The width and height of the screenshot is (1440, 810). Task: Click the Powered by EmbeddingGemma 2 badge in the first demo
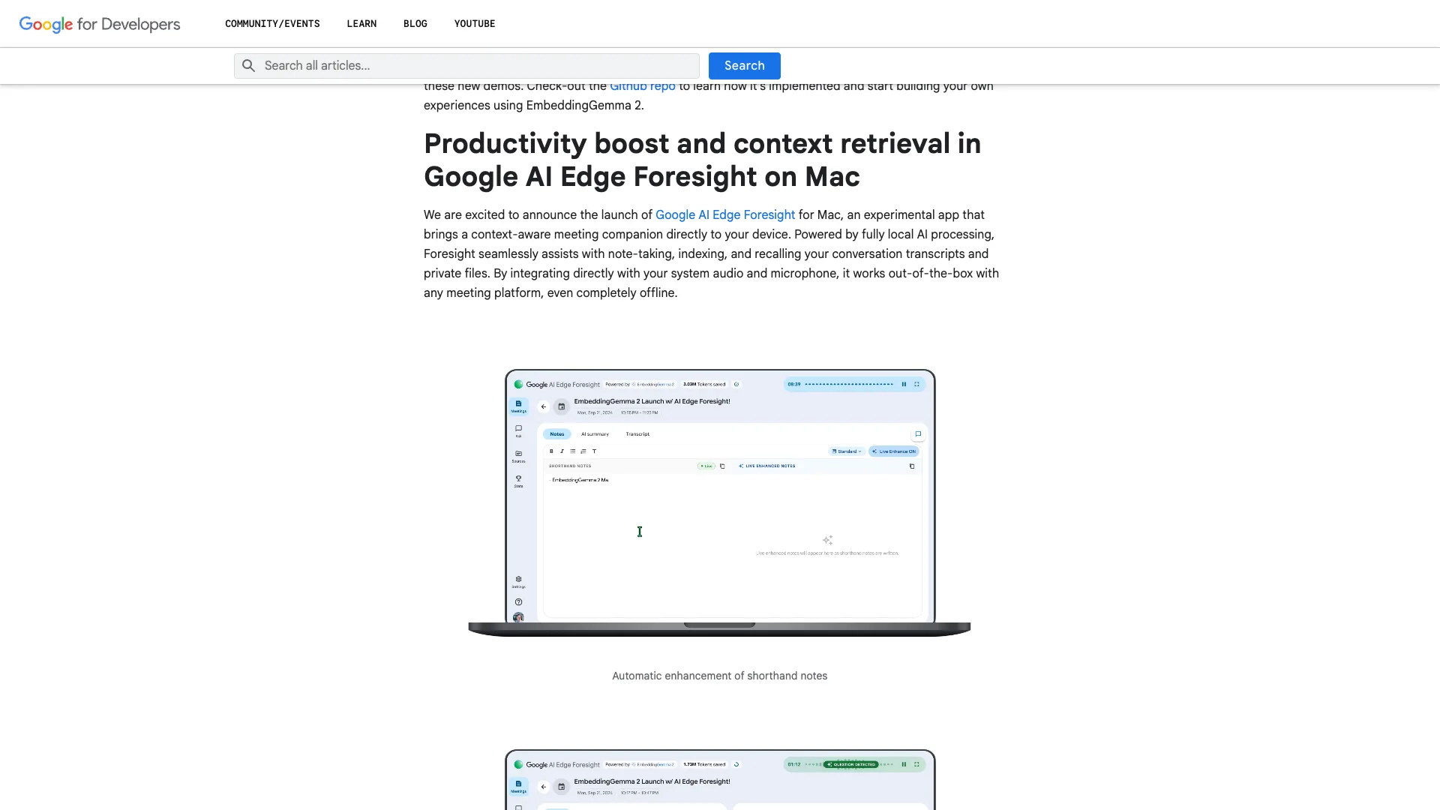tap(640, 384)
